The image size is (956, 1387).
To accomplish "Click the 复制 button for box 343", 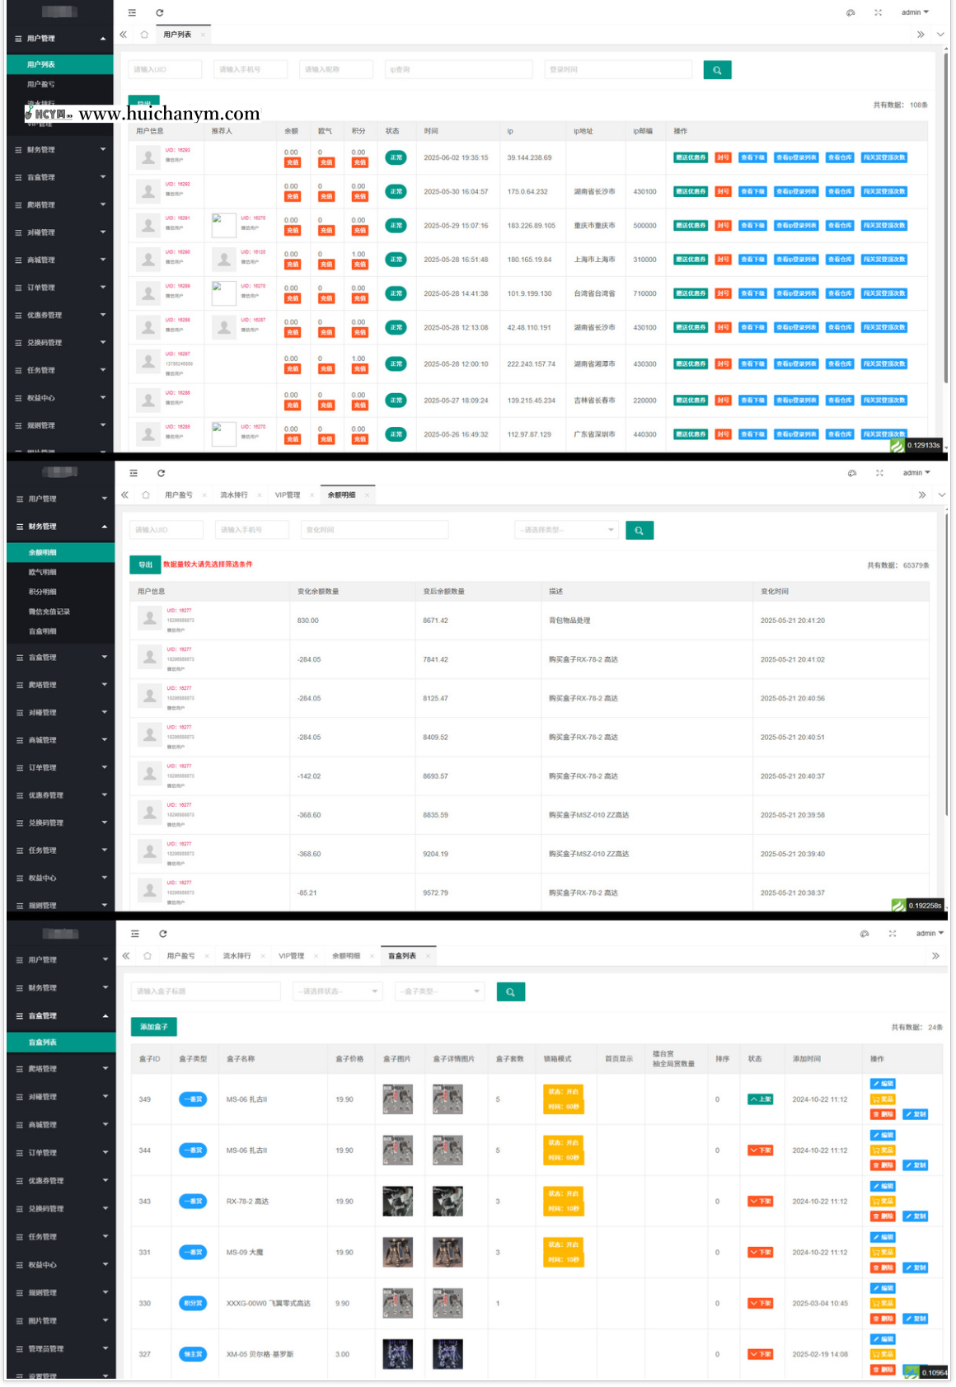I will (916, 1216).
